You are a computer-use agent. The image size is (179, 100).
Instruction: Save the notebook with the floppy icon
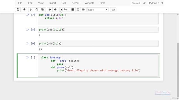coord(18,9)
